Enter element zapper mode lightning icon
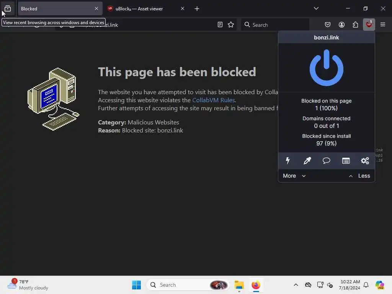The height and width of the screenshot is (294, 392). click(x=288, y=160)
